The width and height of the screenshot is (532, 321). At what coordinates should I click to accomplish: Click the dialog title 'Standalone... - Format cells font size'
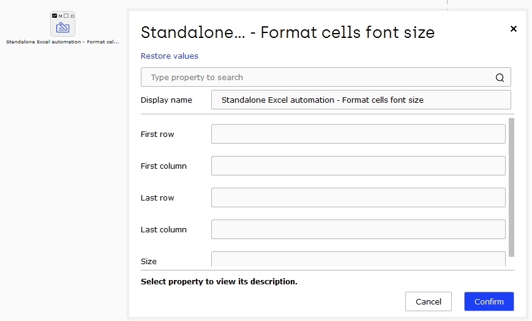[288, 32]
